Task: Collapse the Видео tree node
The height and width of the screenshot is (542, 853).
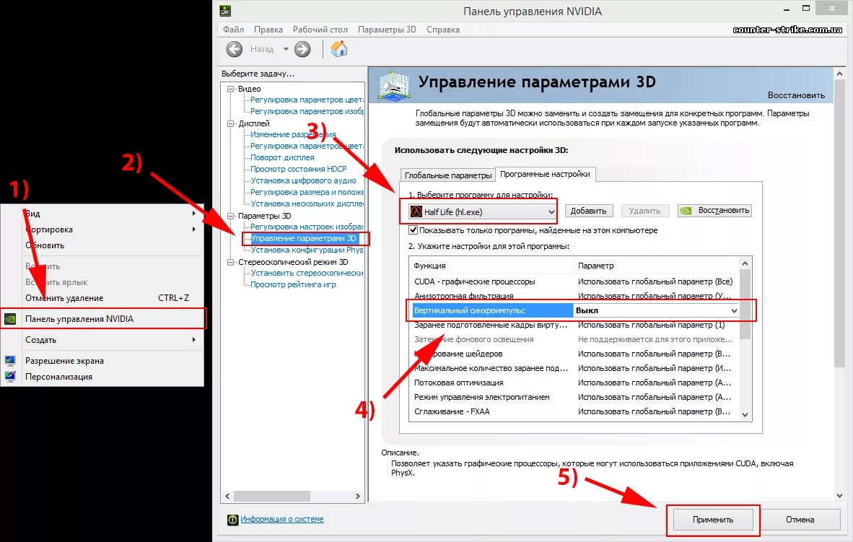Action: click(x=231, y=89)
